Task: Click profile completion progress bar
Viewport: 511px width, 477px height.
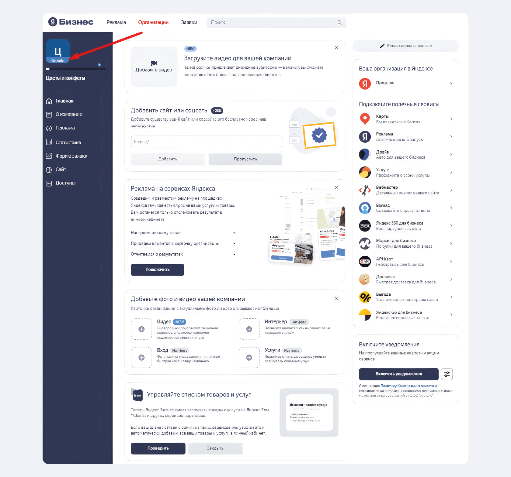Action: [x=75, y=69]
